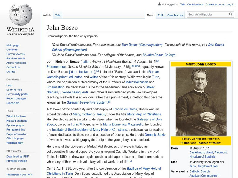Open Anglican Communion in infobox
The height and width of the screenshot is (178, 238).
[203, 176]
